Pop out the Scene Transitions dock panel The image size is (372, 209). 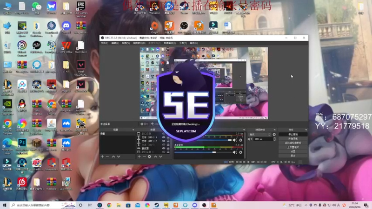[x=275, y=130]
